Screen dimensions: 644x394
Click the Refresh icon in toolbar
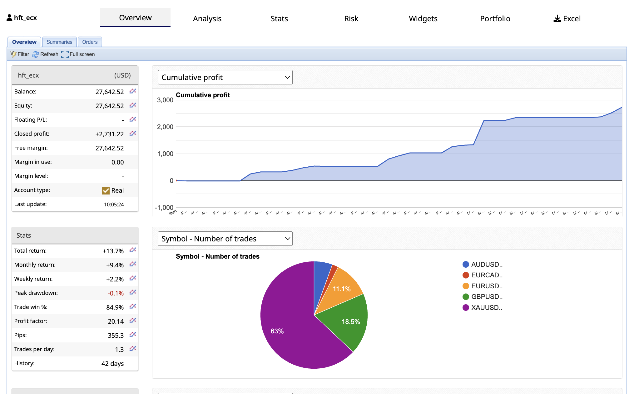tap(36, 54)
